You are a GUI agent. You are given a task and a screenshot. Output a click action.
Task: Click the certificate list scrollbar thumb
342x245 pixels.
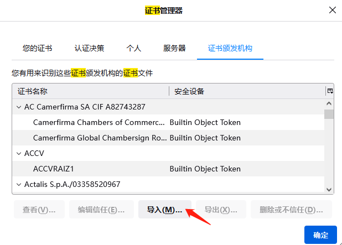(329, 114)
